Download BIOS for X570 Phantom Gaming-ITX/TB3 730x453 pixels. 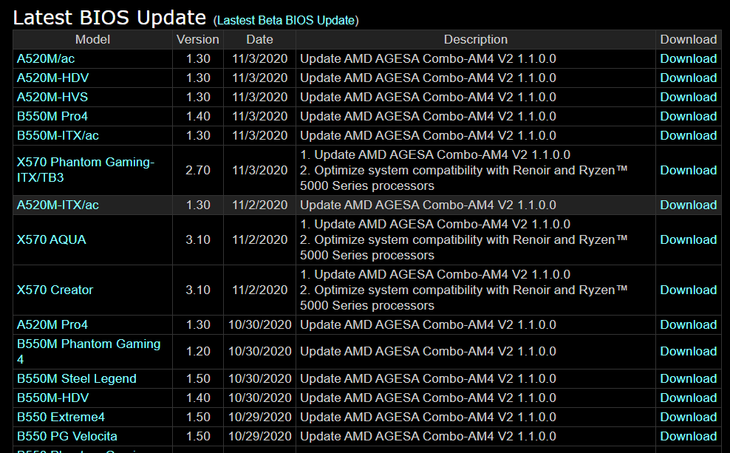[688, 170]
